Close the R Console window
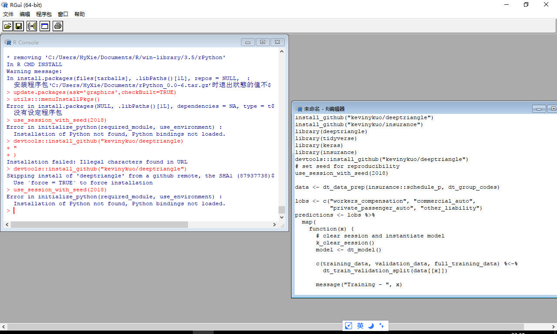Image resolution: width=557 pixels, height=334 pixels. click(x=277, y=42)
